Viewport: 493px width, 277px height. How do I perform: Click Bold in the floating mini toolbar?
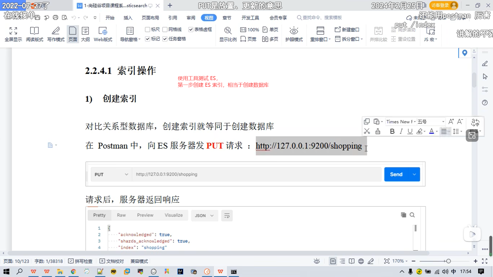coord(392,131)
